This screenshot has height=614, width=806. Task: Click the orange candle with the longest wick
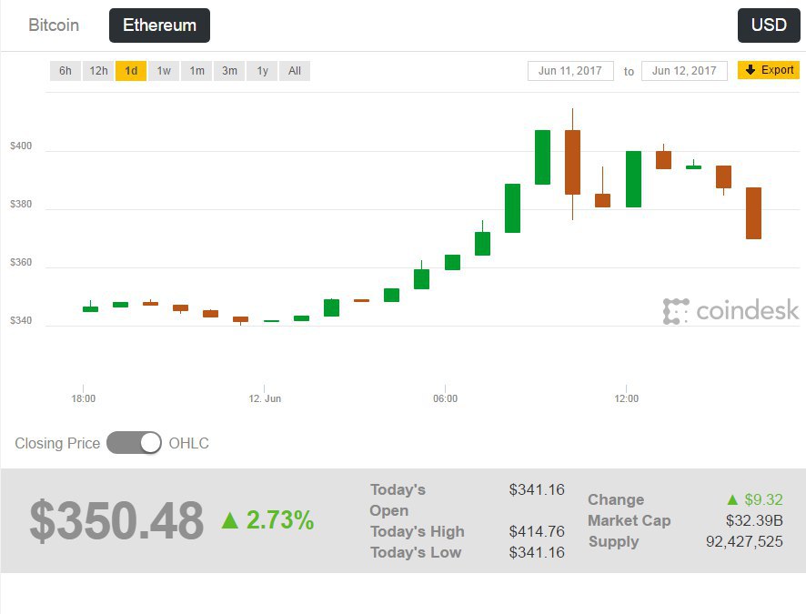(x=572, y=162)
